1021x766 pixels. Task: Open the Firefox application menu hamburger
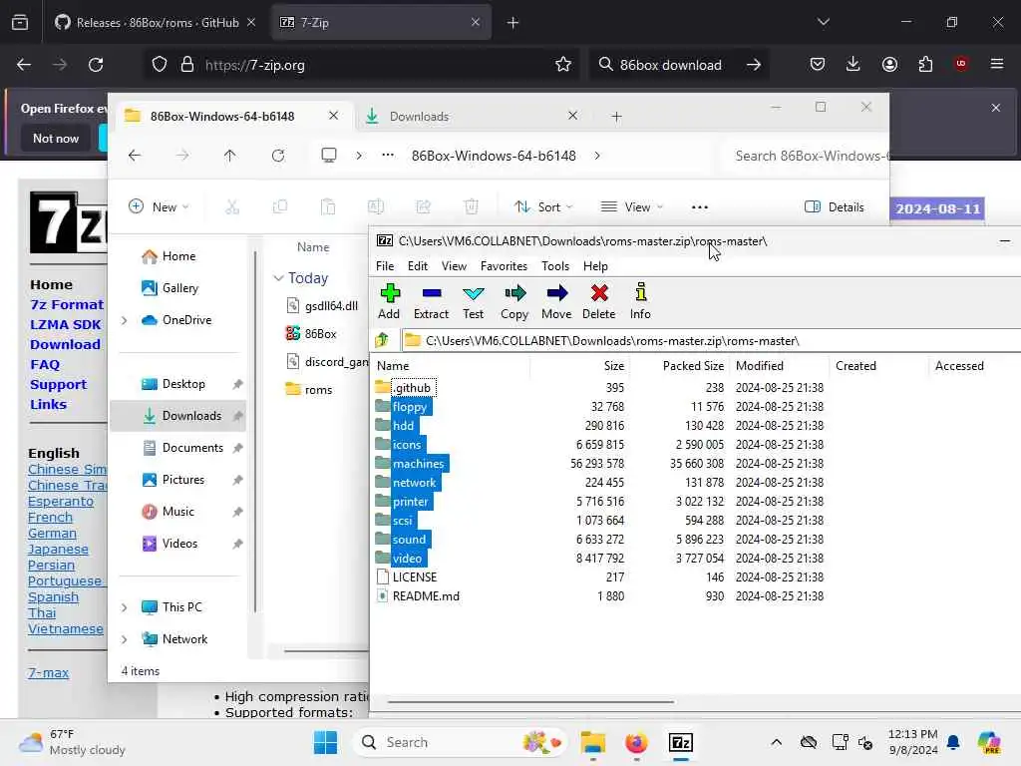coord(997,64)
